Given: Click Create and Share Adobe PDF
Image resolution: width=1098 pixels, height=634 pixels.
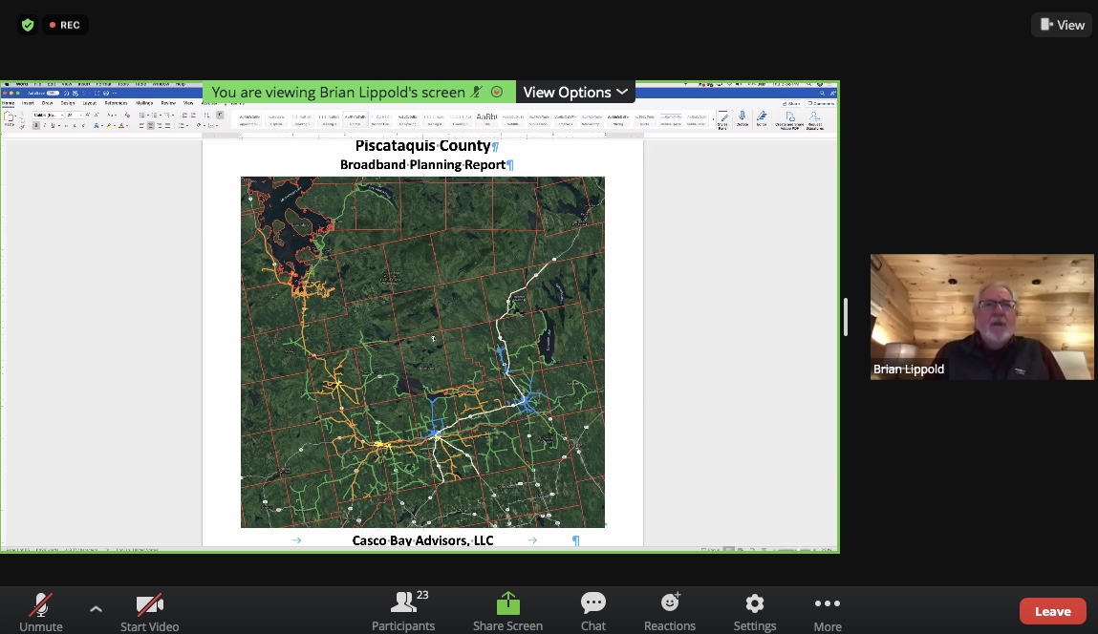Looking at the screenshot, I should (x=790, y=116).
